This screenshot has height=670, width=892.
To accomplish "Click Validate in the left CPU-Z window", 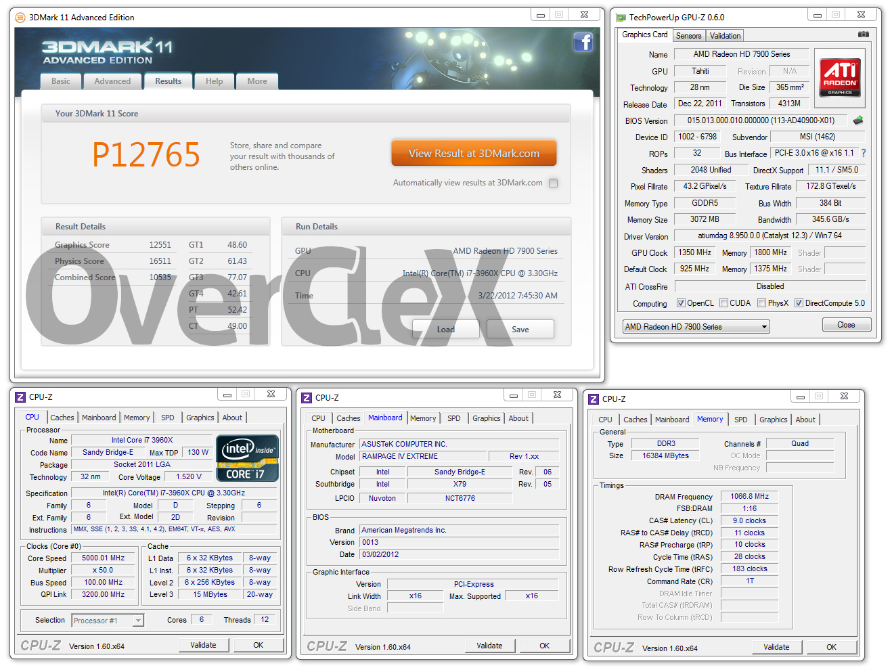I will click(203, 645).
